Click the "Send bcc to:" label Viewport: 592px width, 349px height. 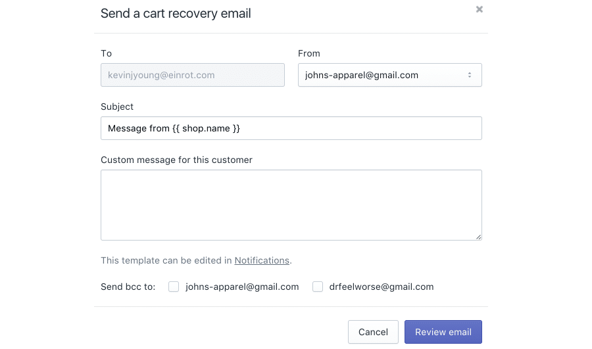coord(128,287)
